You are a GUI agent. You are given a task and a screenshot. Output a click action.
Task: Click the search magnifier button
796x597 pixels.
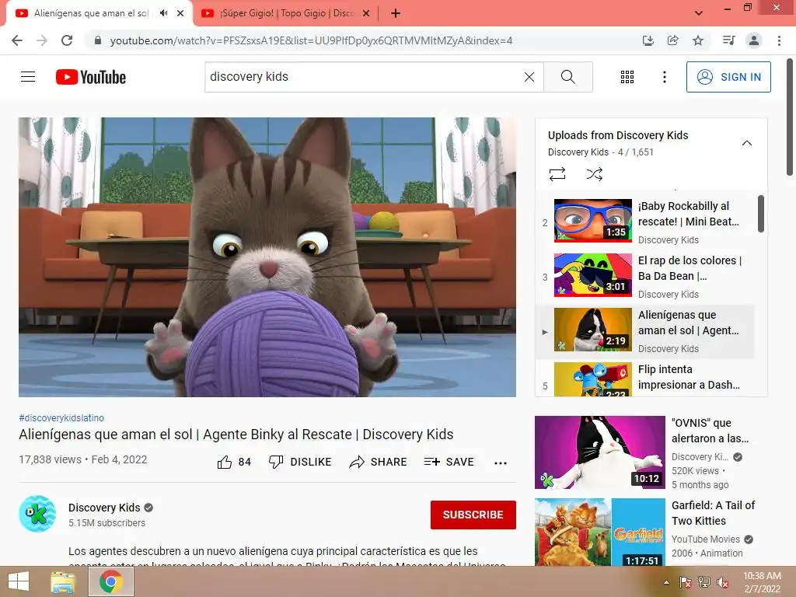pyautogui.click(x=568, y=77)
